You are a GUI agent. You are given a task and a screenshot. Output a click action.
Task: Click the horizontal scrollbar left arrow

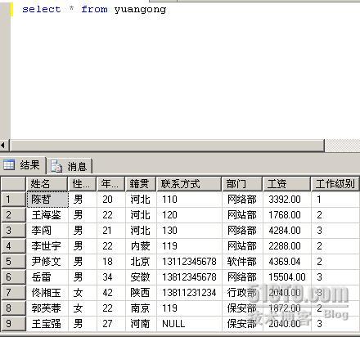[3, 146]
